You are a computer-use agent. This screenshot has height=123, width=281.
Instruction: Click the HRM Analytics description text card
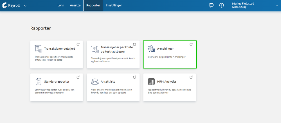pos(167,91)
